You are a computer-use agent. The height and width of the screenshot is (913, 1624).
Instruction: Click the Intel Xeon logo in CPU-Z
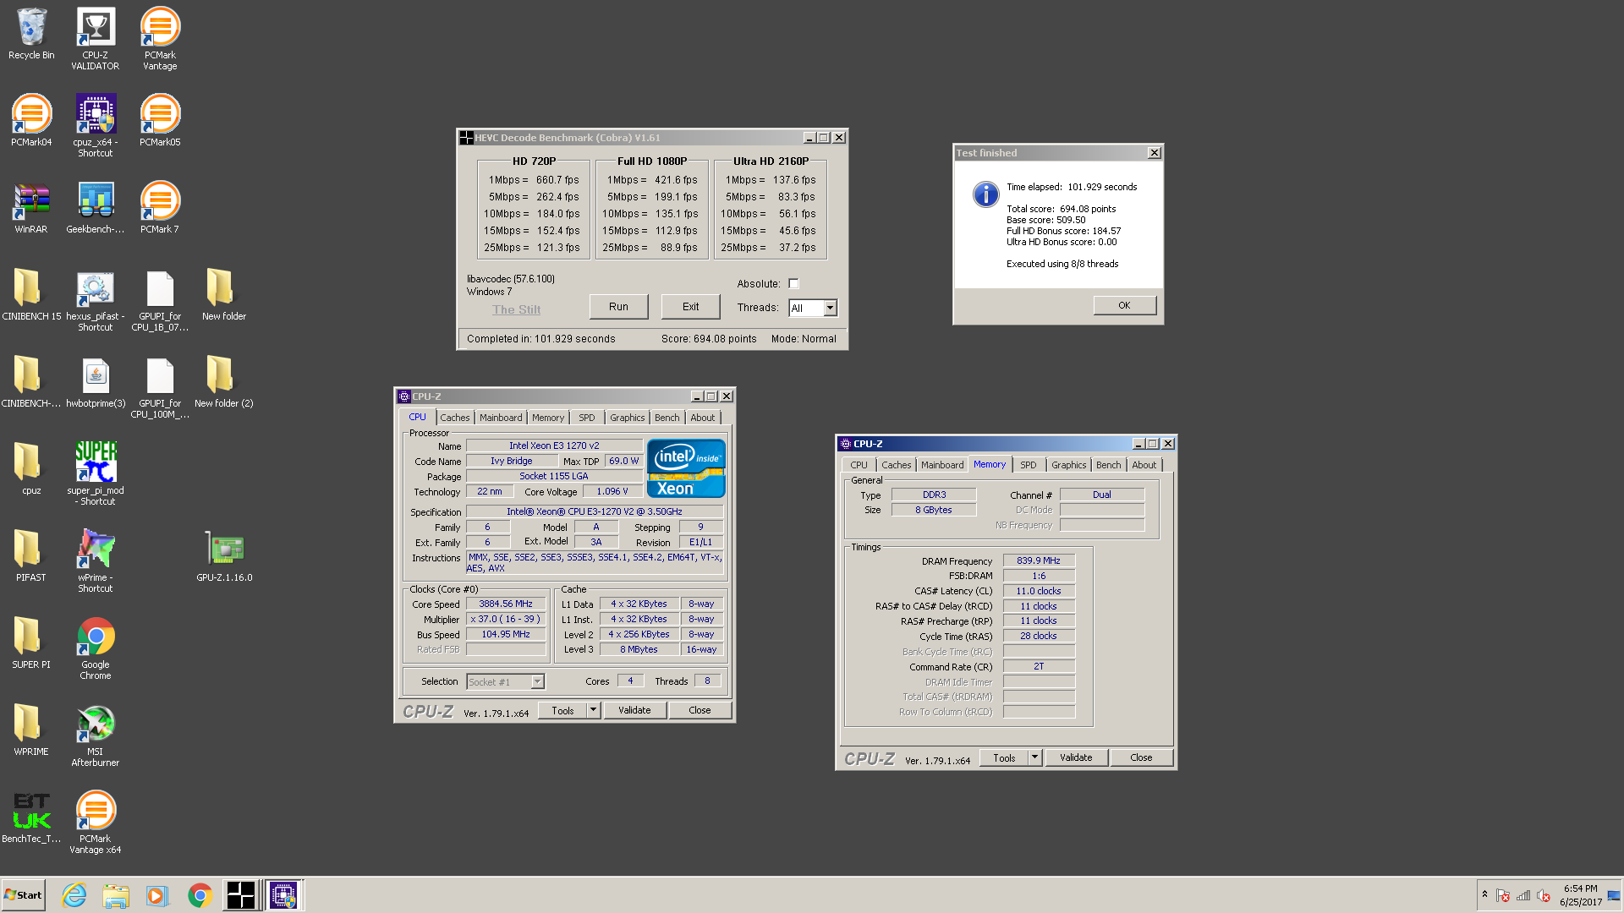(686, 468)
